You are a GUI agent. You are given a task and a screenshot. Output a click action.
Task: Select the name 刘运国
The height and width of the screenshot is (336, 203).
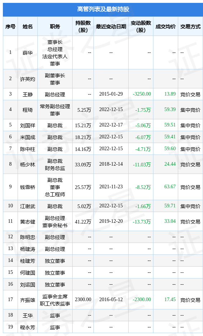(28, 285)
